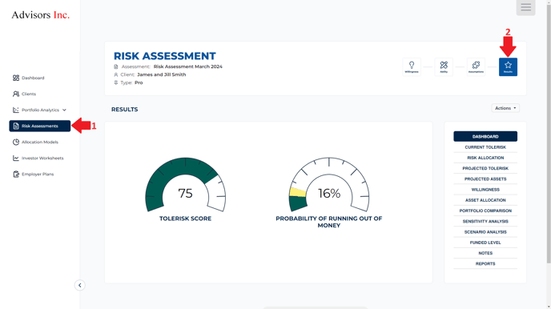
Task: Click the Tolerisk Score gauge
Action: coord(186,185)
